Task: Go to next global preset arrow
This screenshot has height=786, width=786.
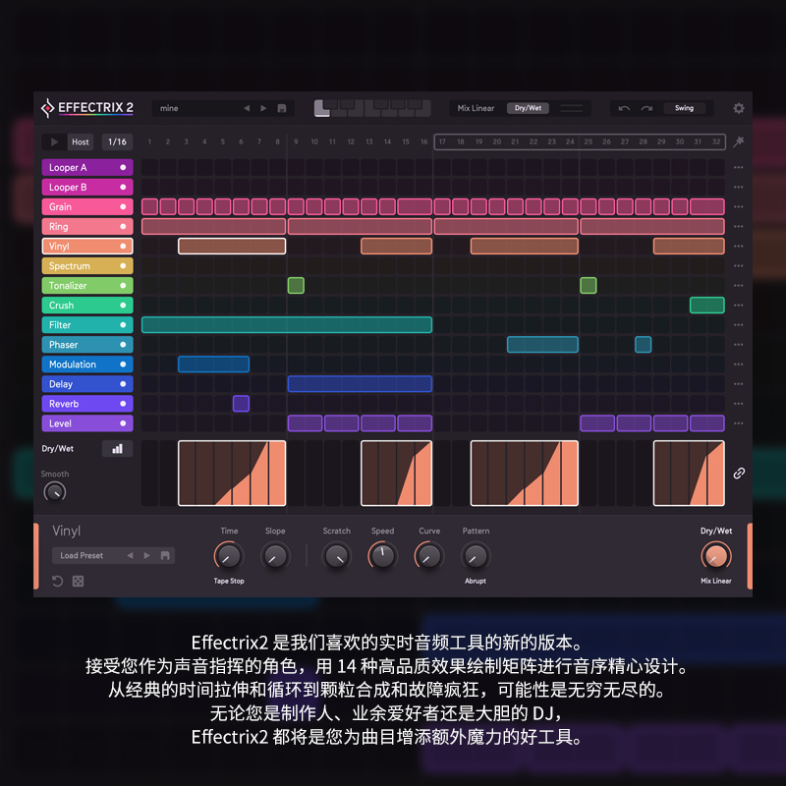Action: 263,108
